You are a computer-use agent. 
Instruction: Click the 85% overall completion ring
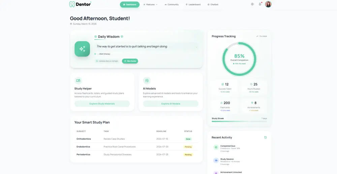pos(239,59)
